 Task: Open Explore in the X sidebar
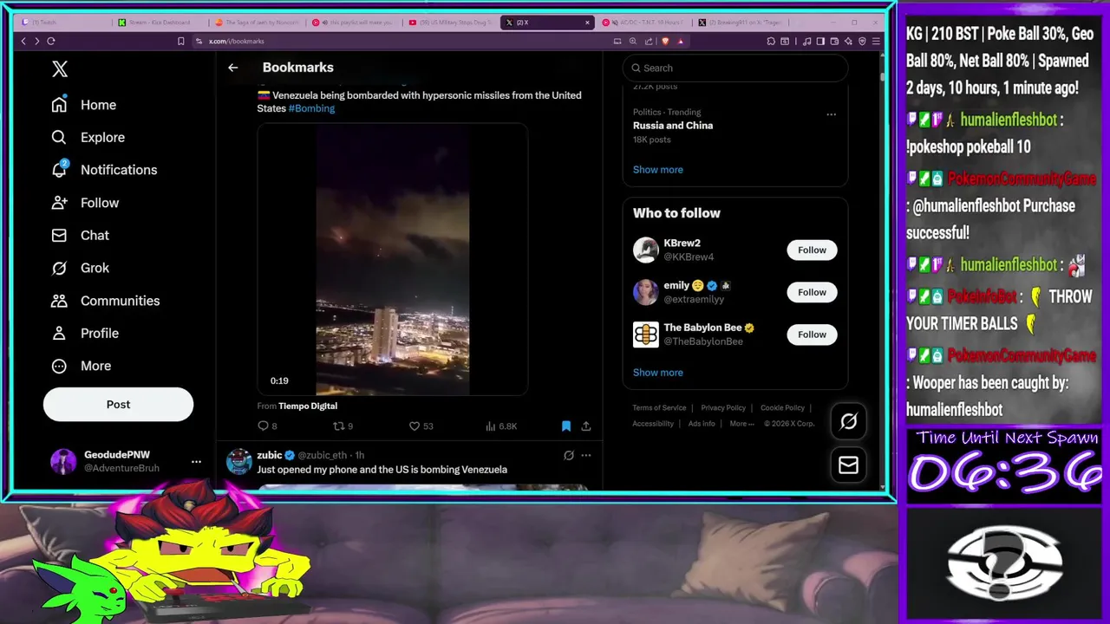pyautogui.click(x=88, y=137)
